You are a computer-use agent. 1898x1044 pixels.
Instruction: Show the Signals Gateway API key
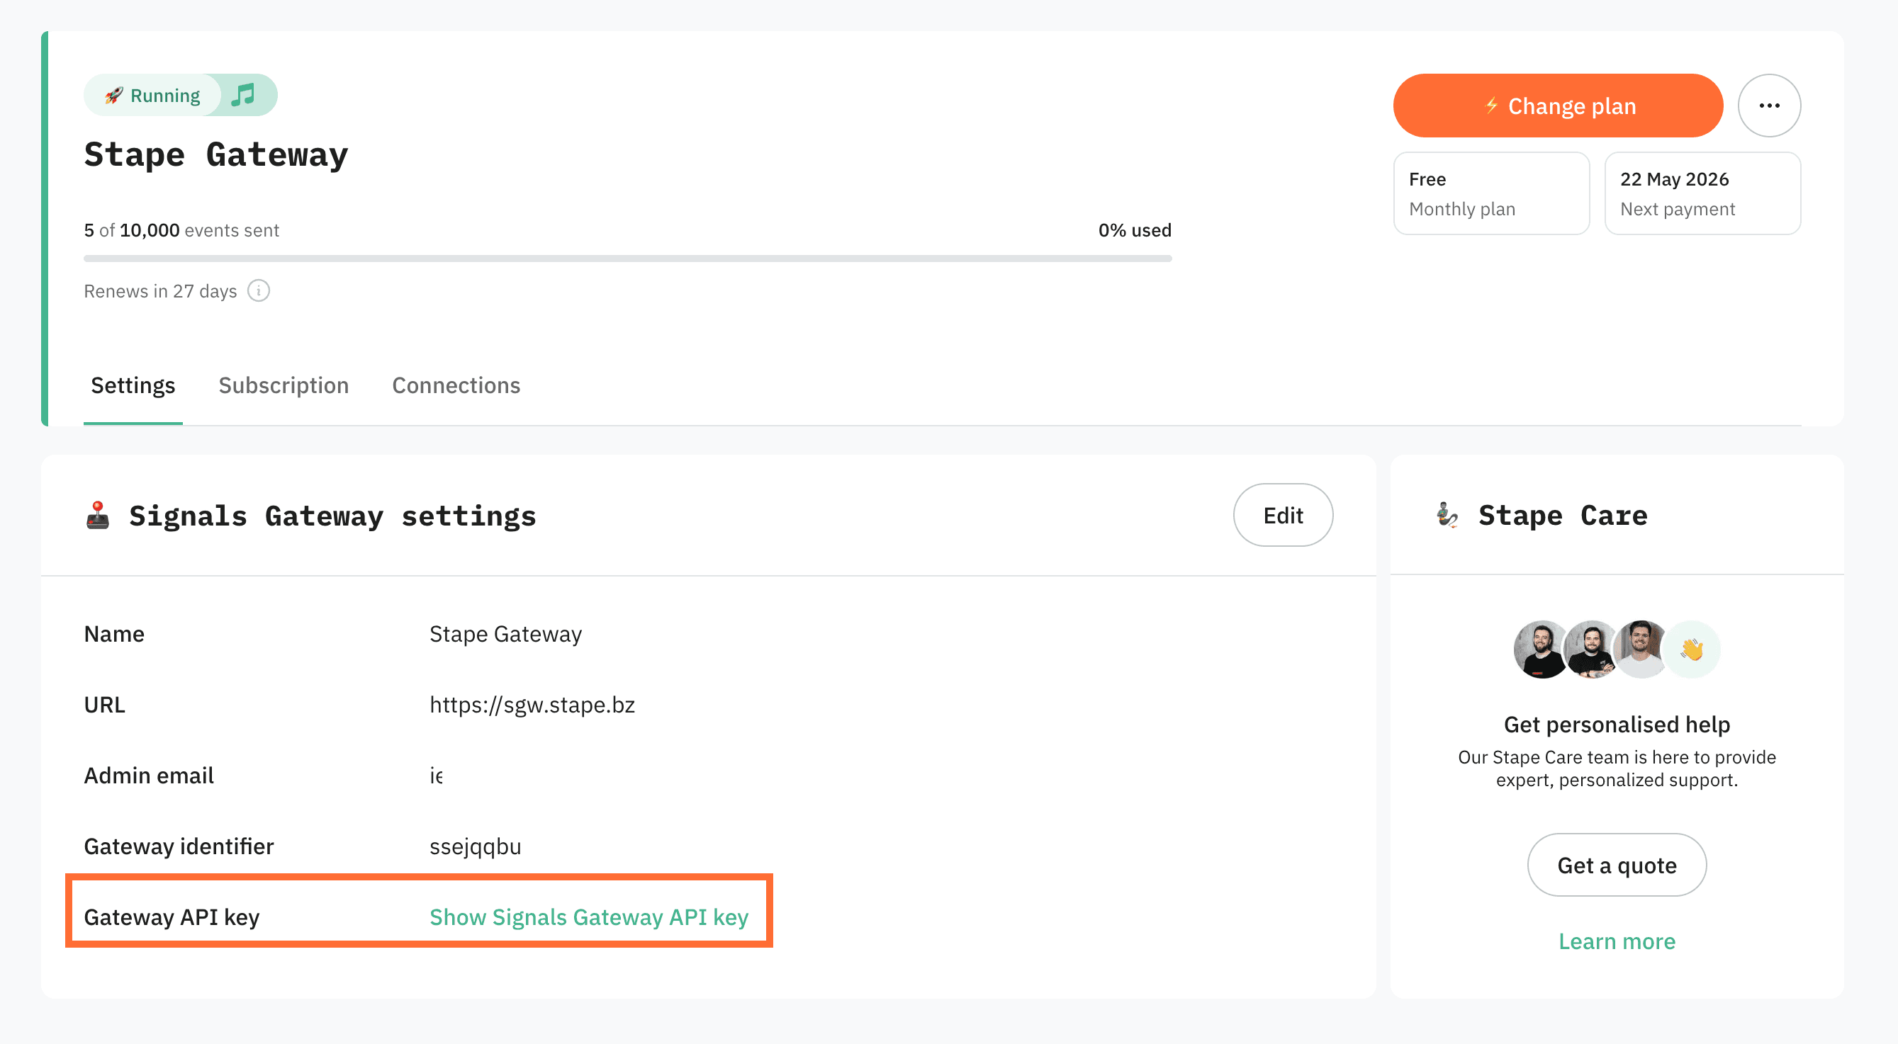pyautogui.click(x=589, y=917)
